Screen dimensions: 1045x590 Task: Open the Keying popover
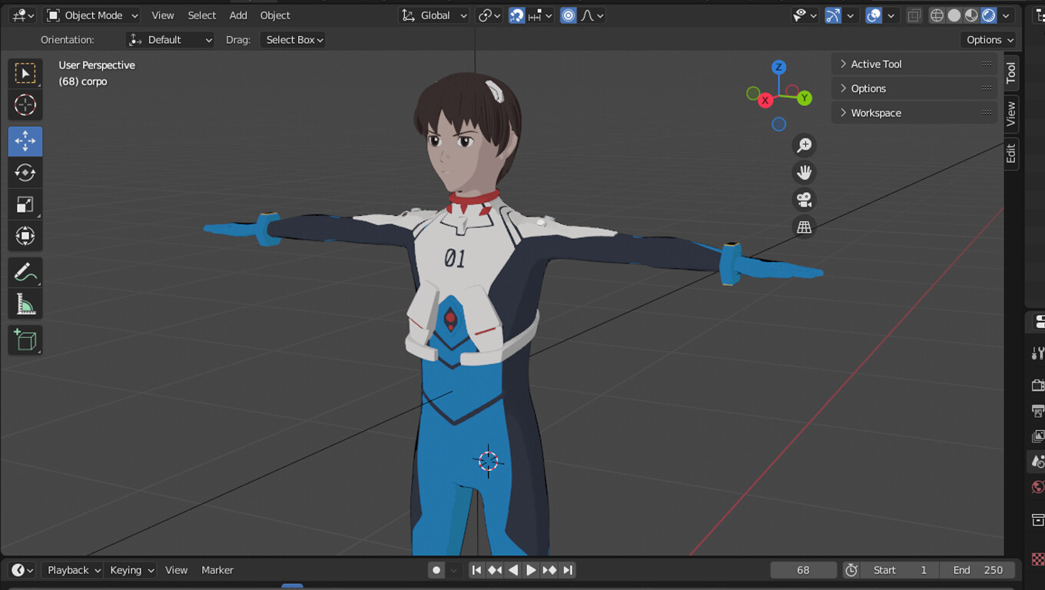click(132, 570)
